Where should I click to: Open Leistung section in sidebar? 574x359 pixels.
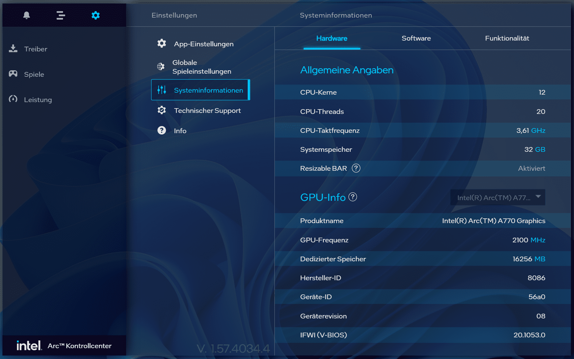click(x=38, y=100)
